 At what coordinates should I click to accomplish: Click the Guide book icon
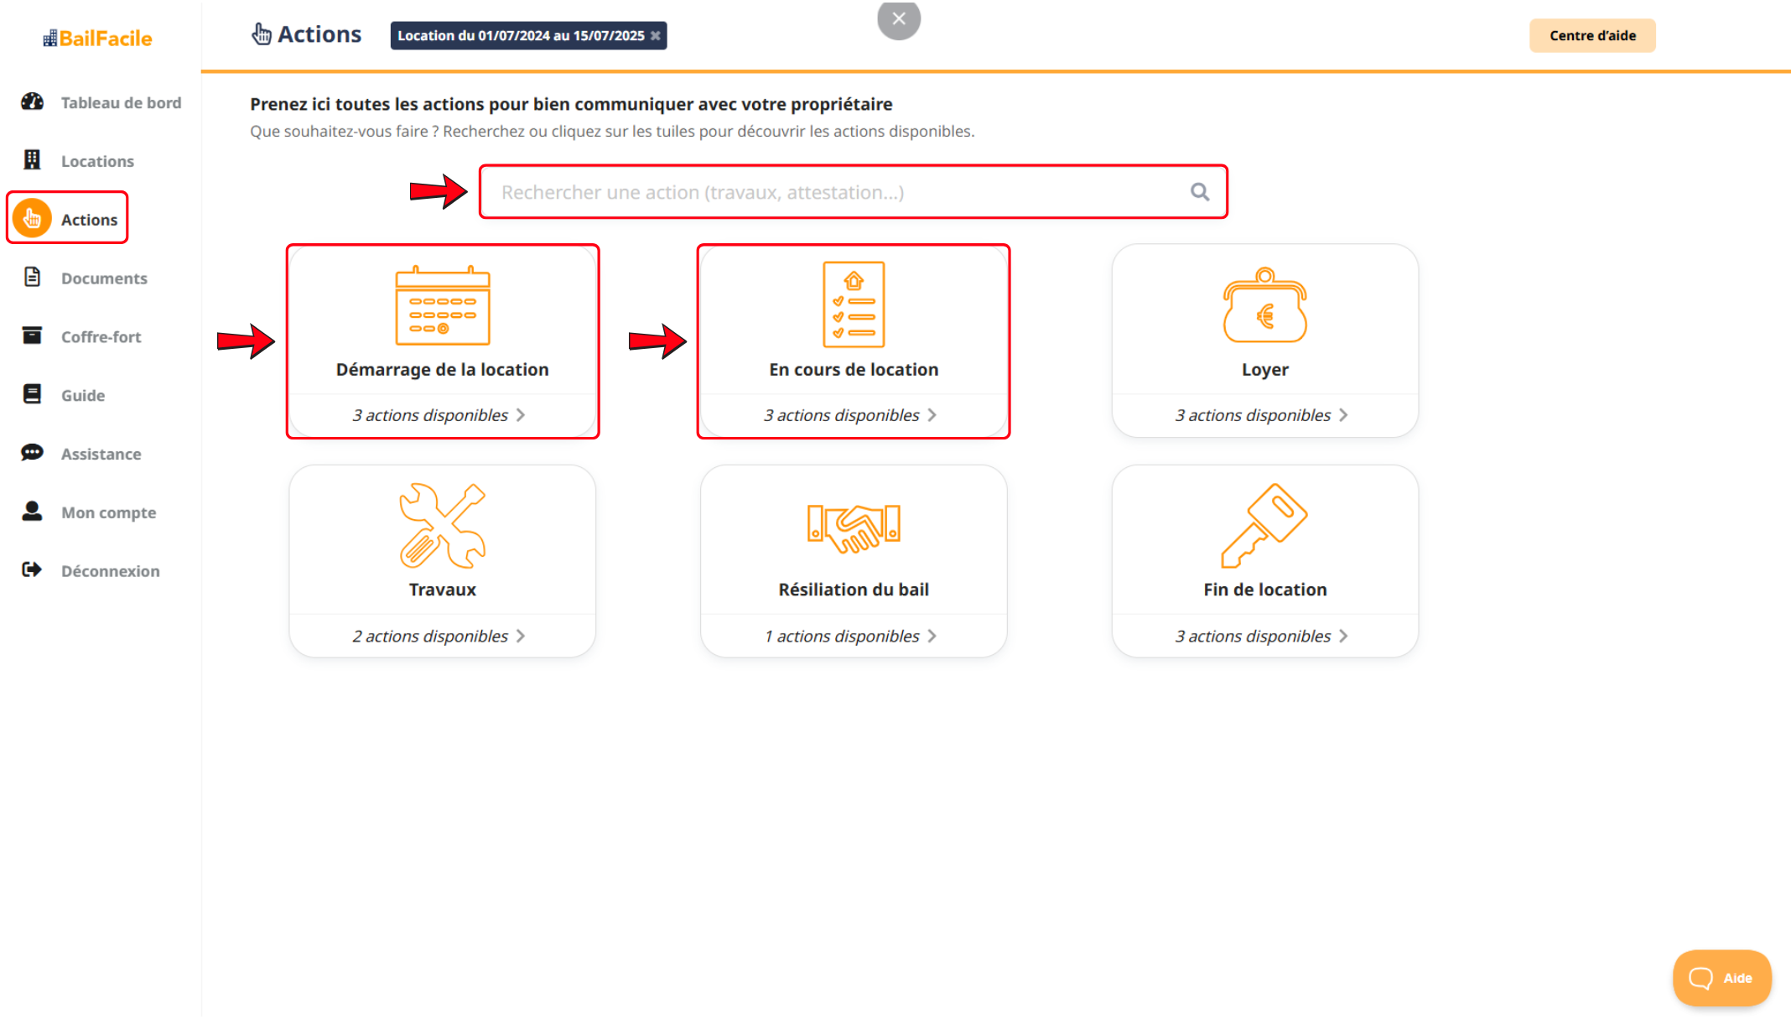[32, 394]
